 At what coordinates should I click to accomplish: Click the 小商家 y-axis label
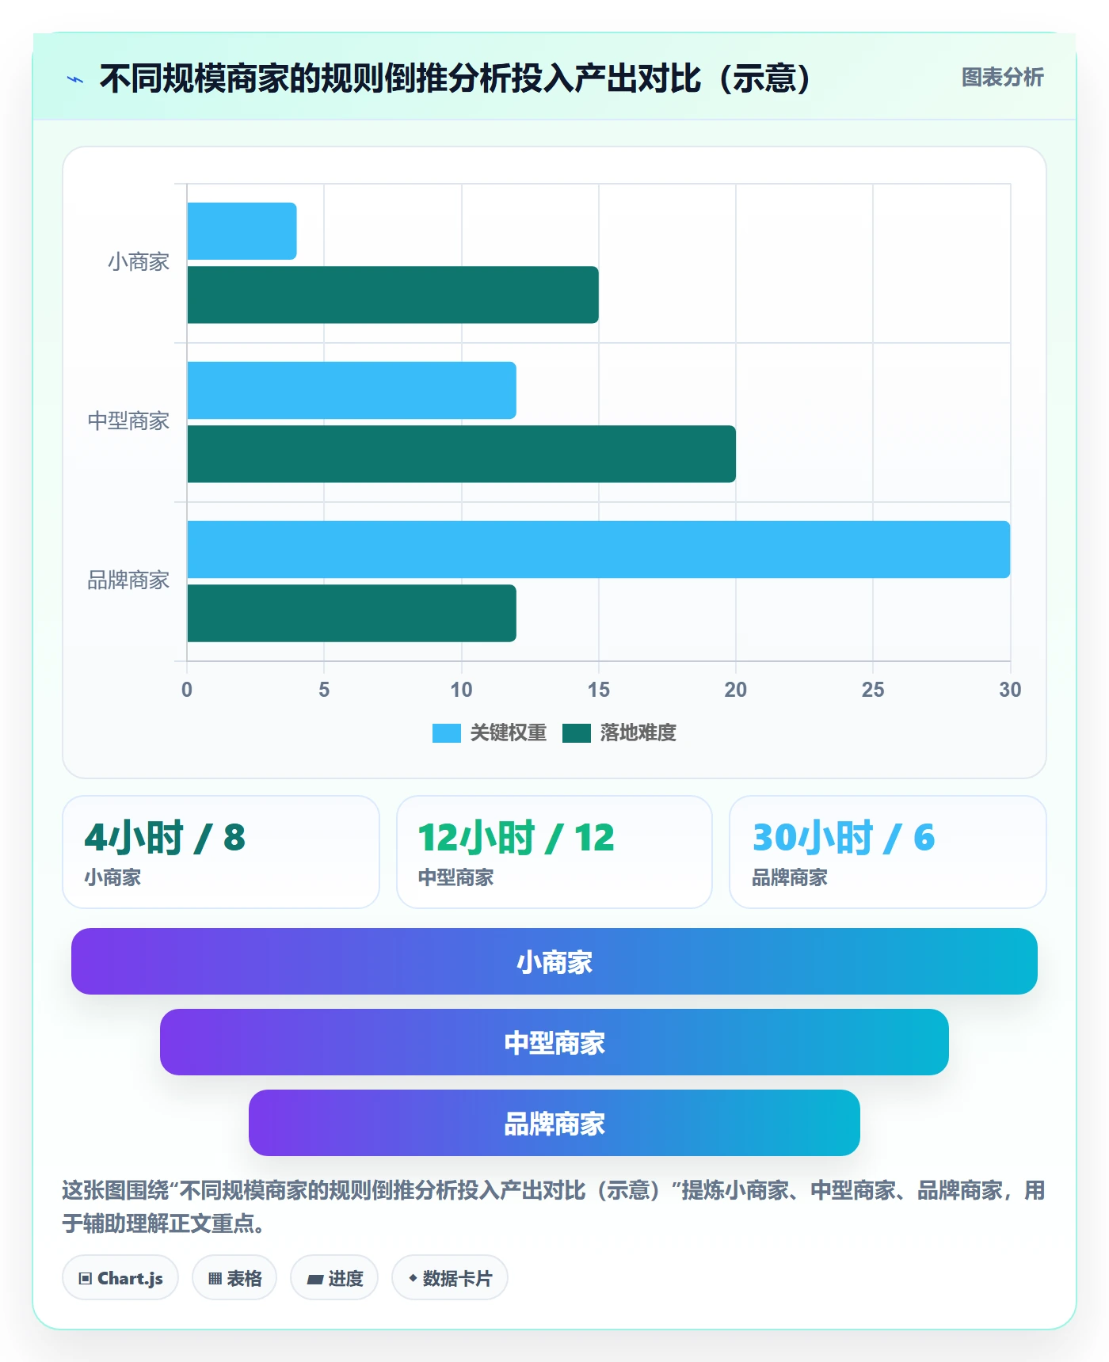(x=139, y=262)
